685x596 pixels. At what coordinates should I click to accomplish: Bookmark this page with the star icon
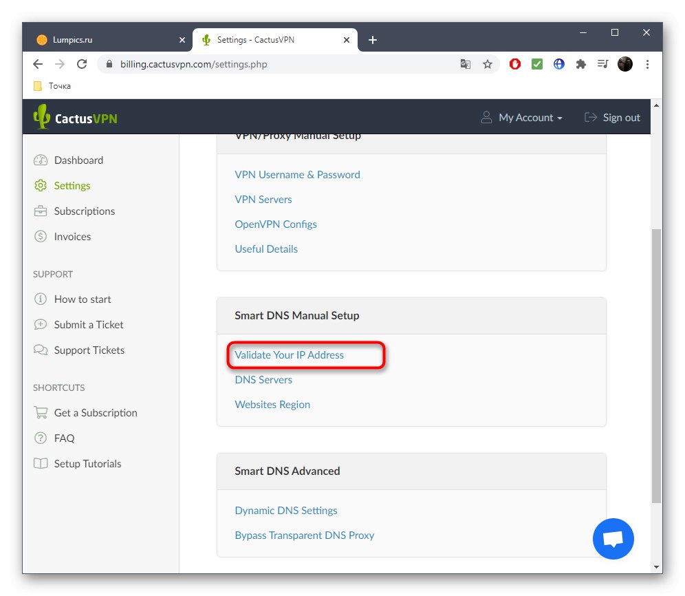[x=488, y=64]
